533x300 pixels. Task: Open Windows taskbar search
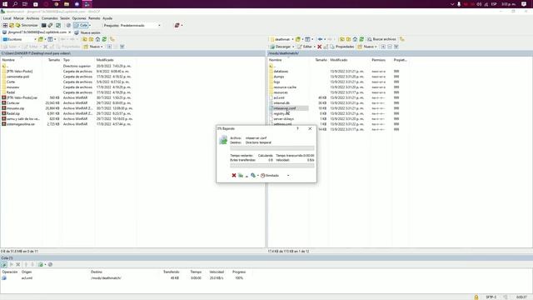click(15, 4)
